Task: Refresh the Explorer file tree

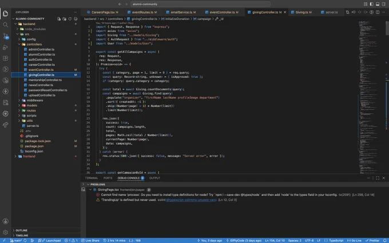Action: pos(70,19)
